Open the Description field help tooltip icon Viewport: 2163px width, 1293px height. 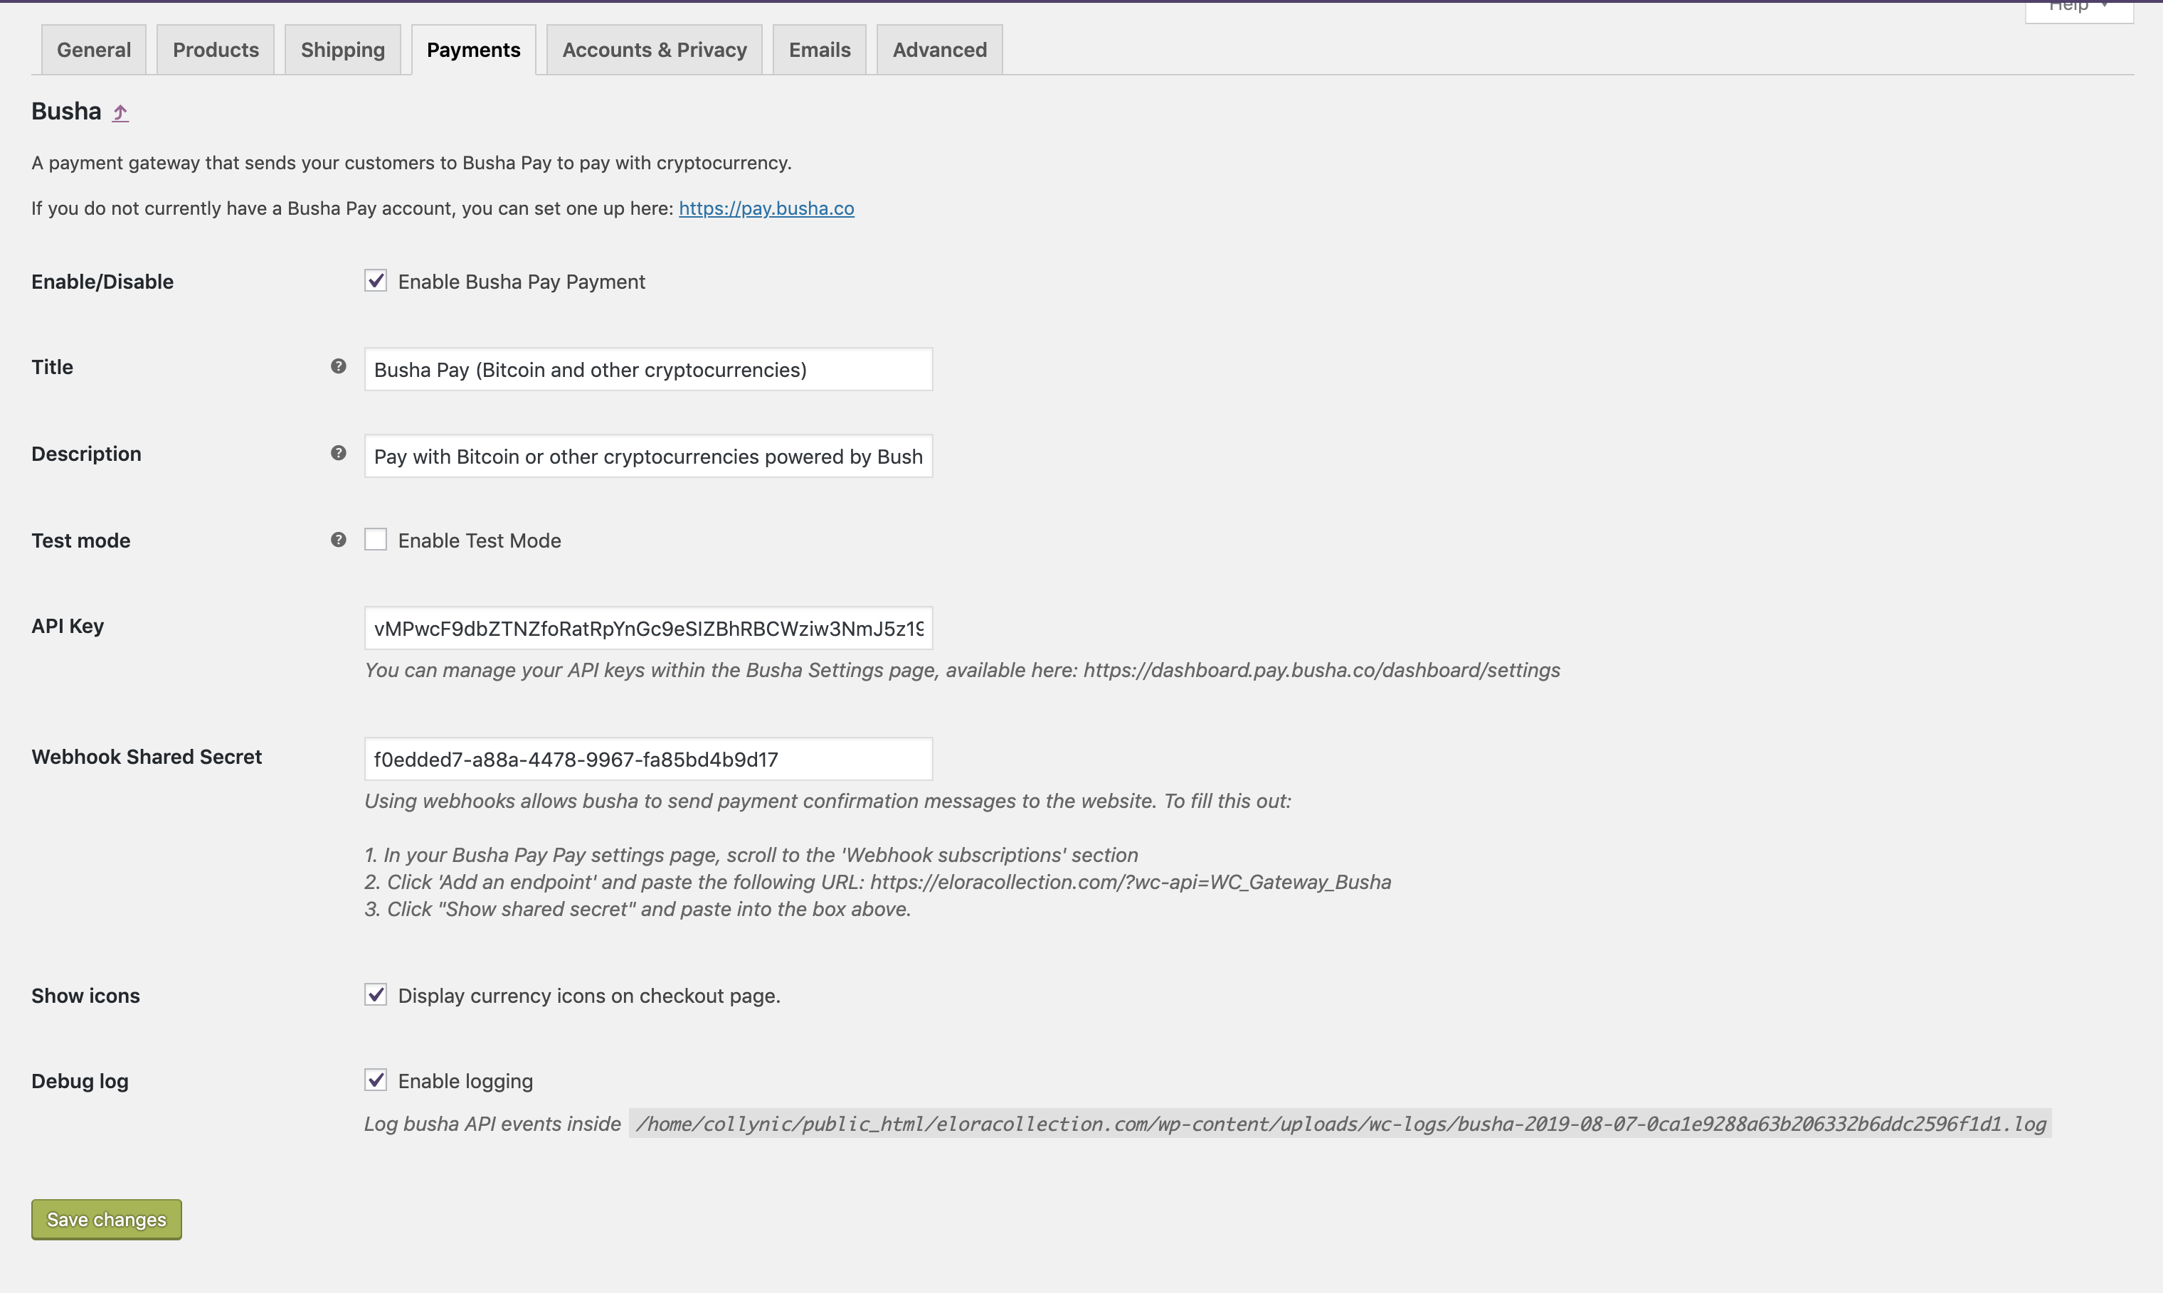338,453
